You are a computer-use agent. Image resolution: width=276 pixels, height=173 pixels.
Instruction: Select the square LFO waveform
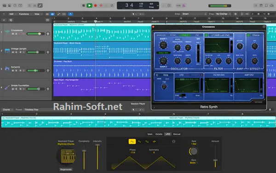tap(147, 142)
